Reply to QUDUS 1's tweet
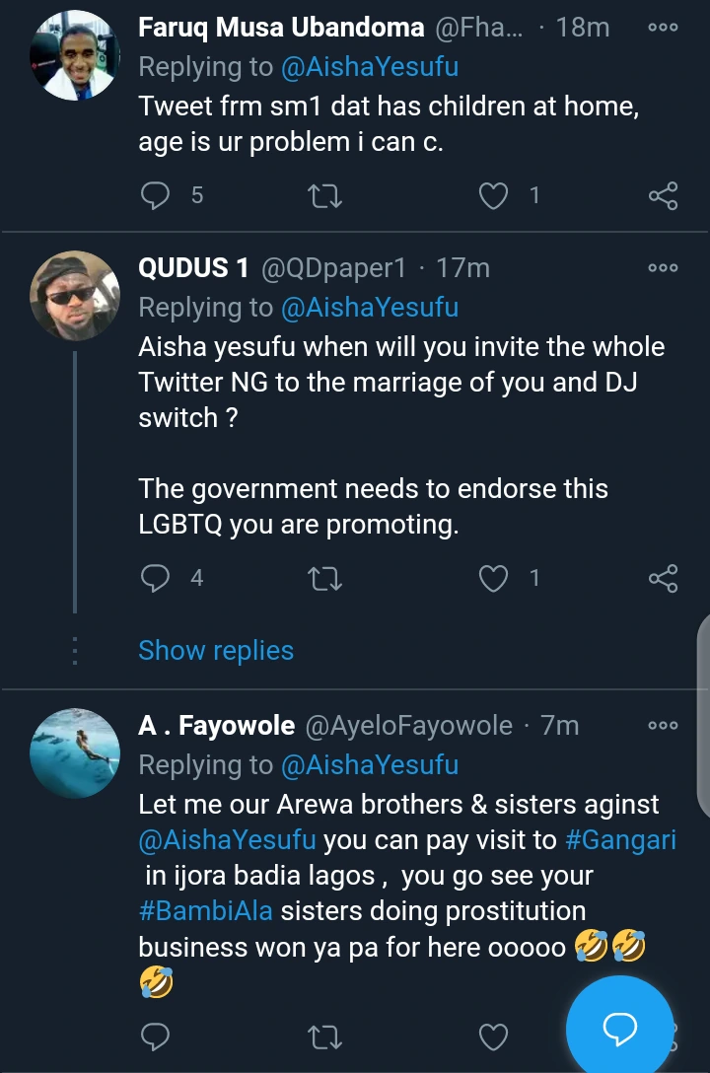This screenshot has width=710, height=1073. 156,578
